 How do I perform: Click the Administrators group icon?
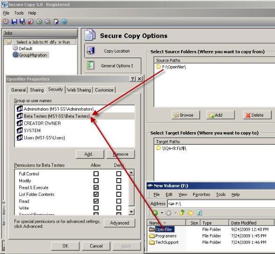20,109
